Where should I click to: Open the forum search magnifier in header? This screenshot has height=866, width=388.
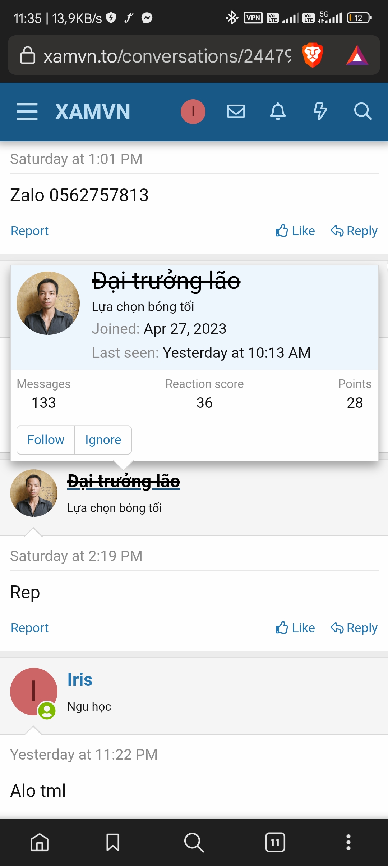click(362, 111)
